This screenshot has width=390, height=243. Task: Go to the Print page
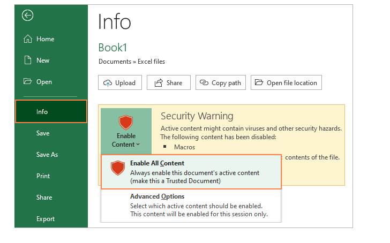43,176
